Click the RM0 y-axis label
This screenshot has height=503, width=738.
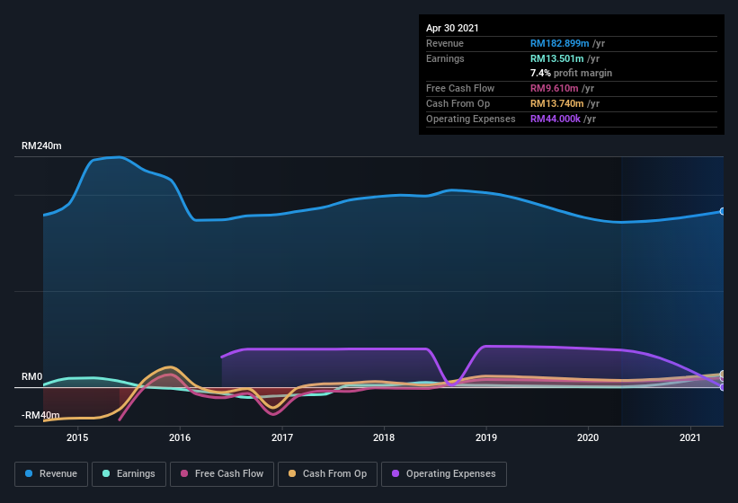[32, 376]
